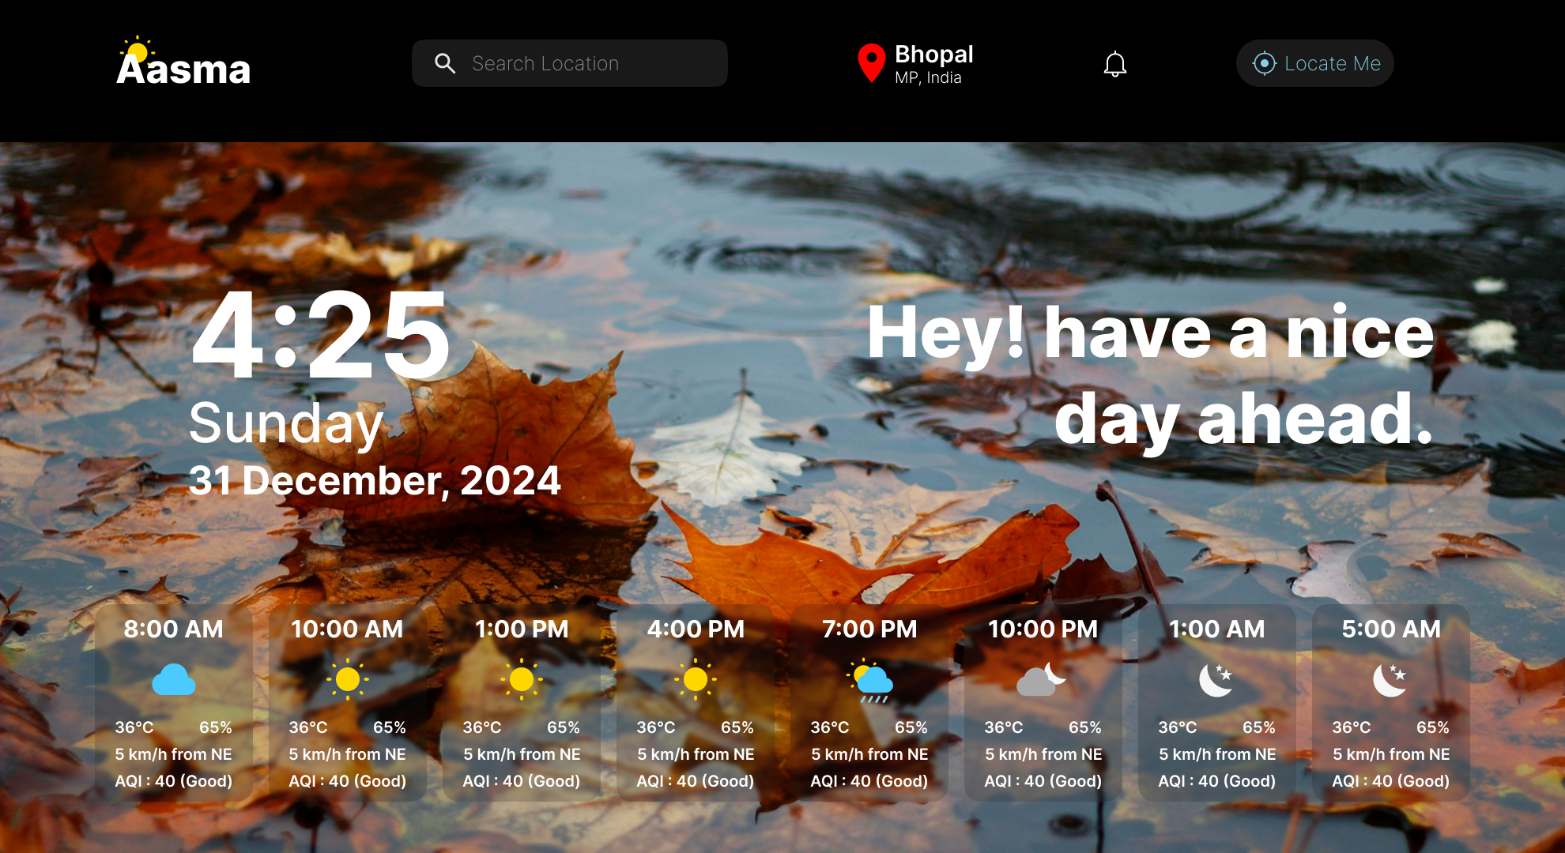Click the sun icon at 10:00 AM
The height and width of the screenshot is (853, 1565).
(x=347, y=679)
